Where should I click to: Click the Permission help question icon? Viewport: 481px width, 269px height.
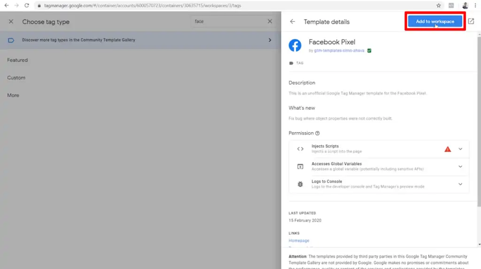(318, 133)
